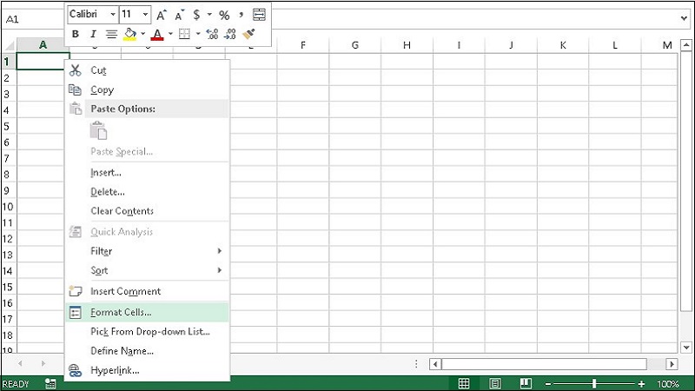Decrease decimal places icon
Viewport: 695px width, 391px height.
click(x=230, y=34)
